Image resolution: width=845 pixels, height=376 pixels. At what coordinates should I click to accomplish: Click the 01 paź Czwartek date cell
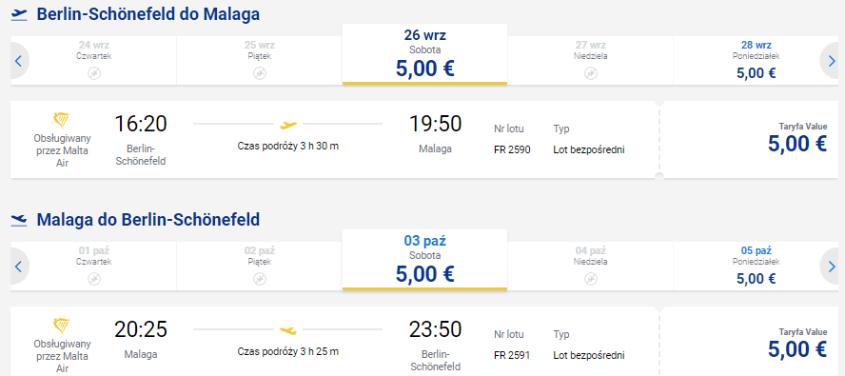pos(94,266)
